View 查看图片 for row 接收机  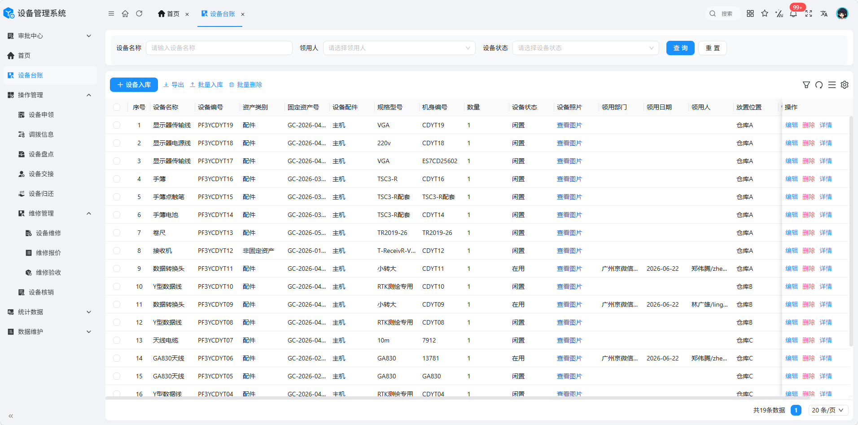pyautogui.click(x=569, y=251)
